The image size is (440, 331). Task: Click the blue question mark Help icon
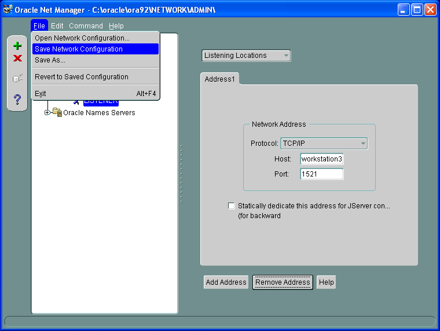17,100
